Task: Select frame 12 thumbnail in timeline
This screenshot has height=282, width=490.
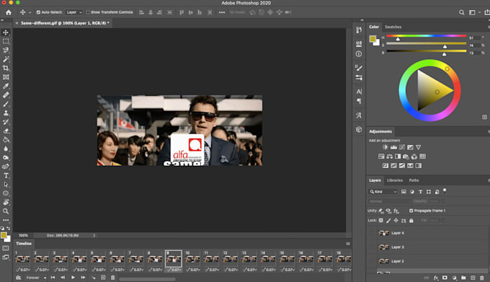Action: 230,259
